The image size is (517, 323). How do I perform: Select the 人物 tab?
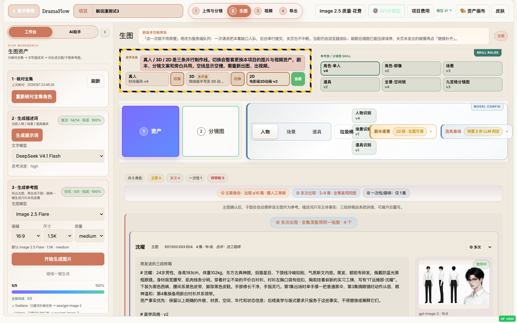pyautogui.click(x=265, y=132)
